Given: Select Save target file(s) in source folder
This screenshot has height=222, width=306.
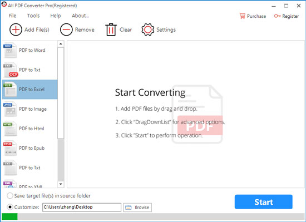Looking at the screenshot, I should pyautogui.click(x=10, y=196).
